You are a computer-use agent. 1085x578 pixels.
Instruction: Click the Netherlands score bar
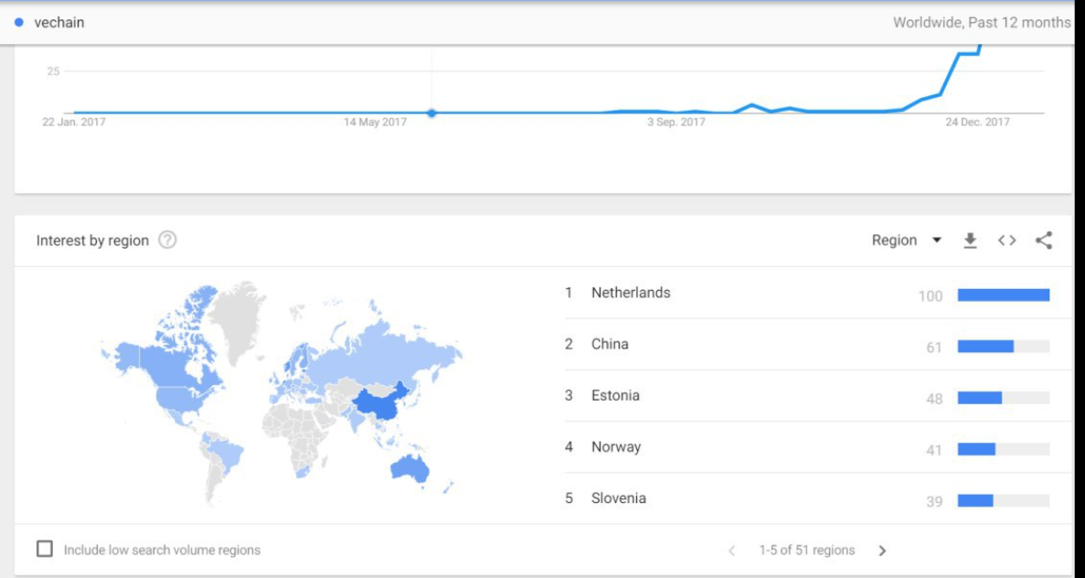[1004, 294]
